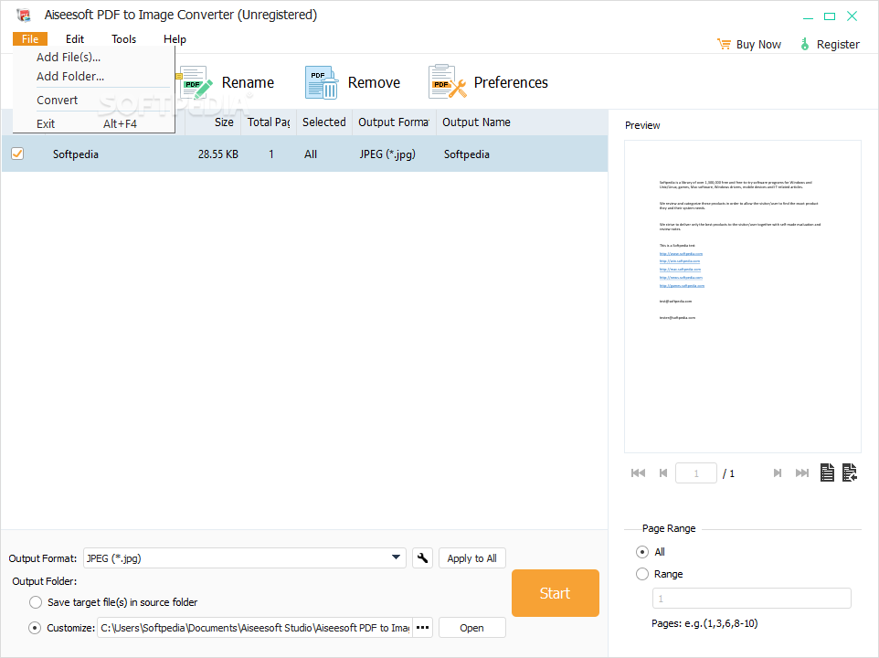The image size is (879, 658).
Task: Select Save target file(s) in source folder
Action: click(x=36, y=602)
